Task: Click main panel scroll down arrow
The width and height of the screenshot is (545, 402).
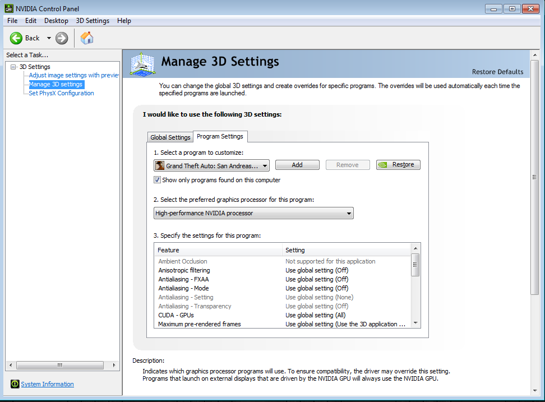Action: click(x=535, y=391)
